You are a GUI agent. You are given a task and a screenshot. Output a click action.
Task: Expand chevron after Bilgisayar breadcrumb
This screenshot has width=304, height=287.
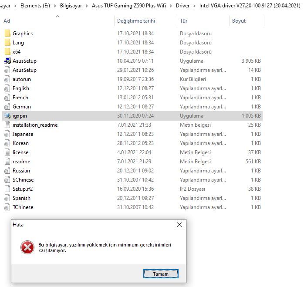click(87, 6)
